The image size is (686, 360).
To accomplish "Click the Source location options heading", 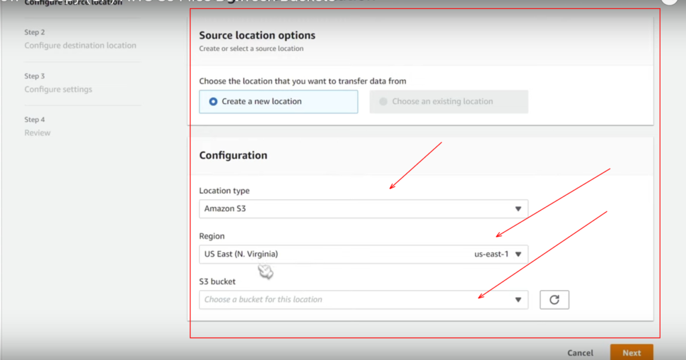I will (x=257, y=36).
